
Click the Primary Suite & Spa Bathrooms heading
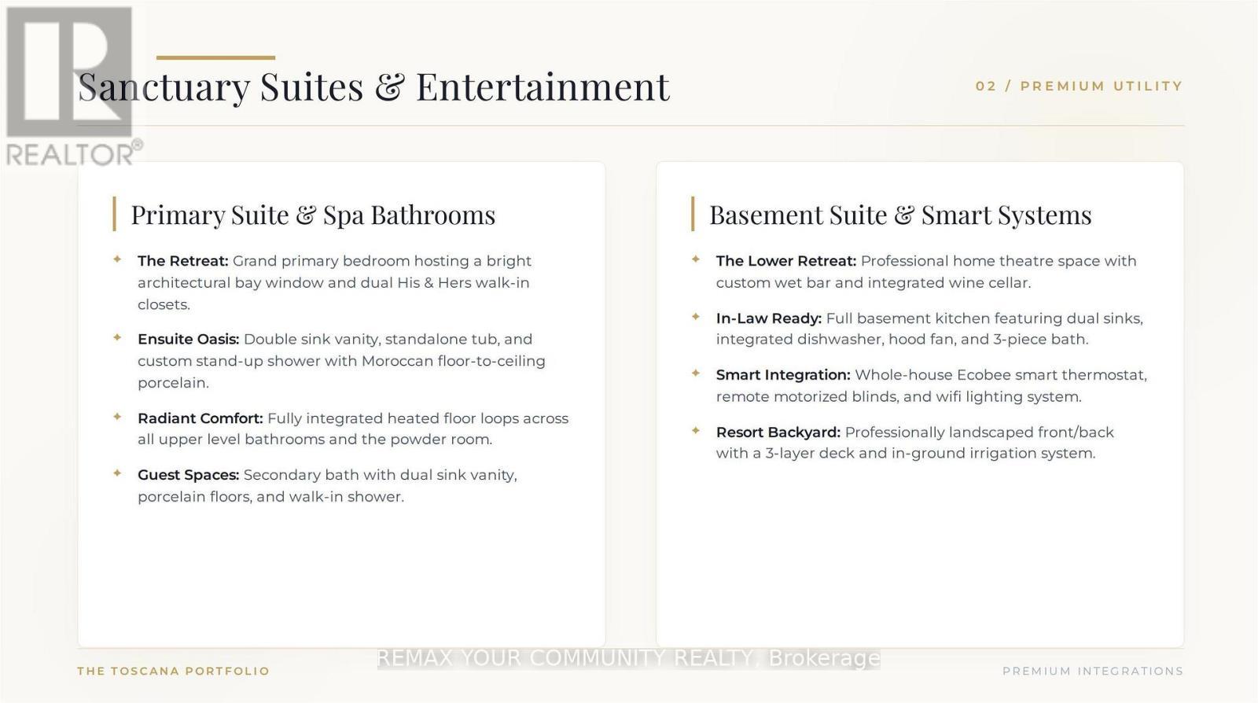click(x=313, y=215)
